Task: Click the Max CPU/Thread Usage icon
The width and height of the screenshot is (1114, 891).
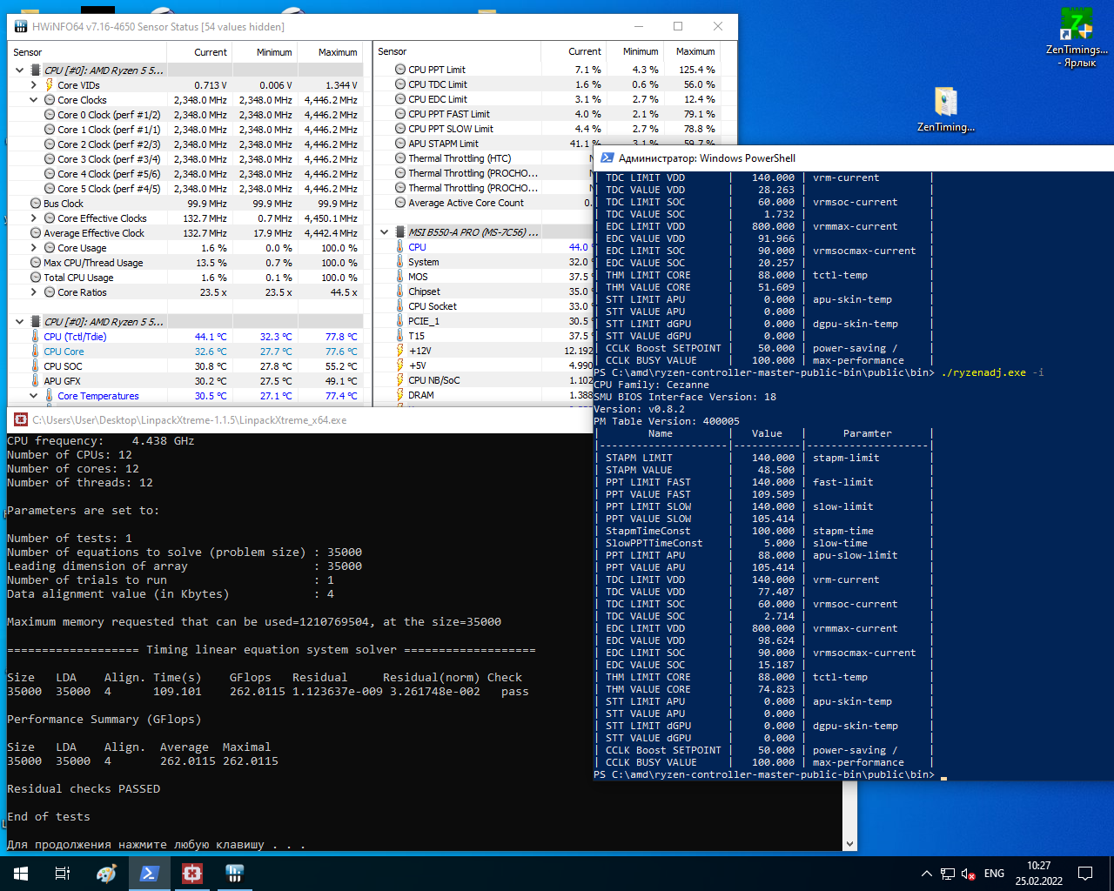Action: pyautogui.click(x=36, y=263)
